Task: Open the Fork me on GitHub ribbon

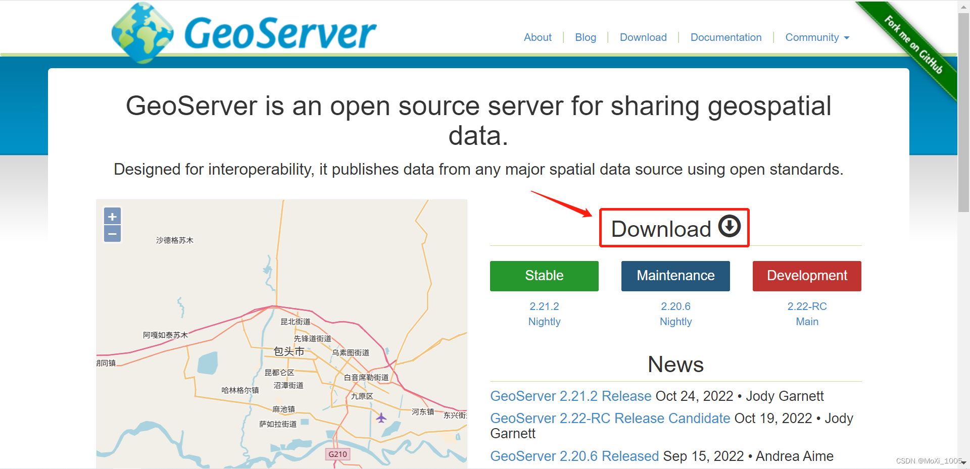Action: 913,45
